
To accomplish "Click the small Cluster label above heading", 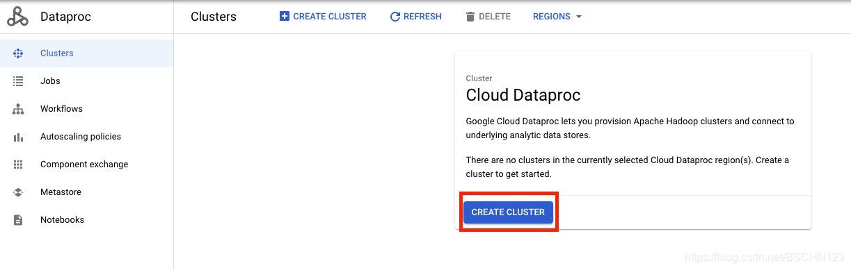I will [x=479, y=78].
